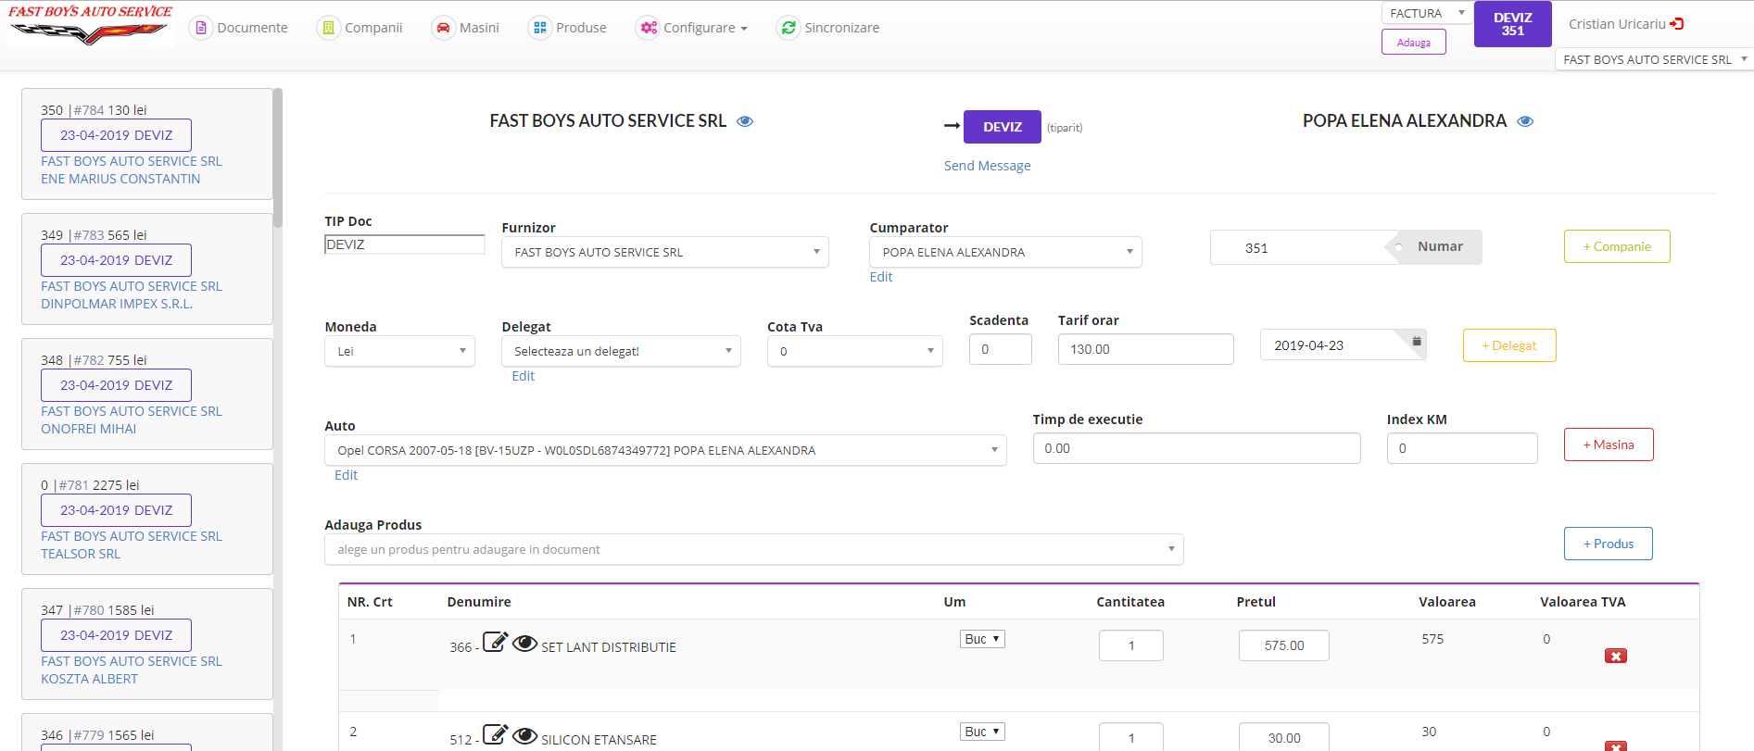1754x751 pixels.
Task: Click the date field 2019-04-23
Action: pyautogui.click(x=1343, y=344)
